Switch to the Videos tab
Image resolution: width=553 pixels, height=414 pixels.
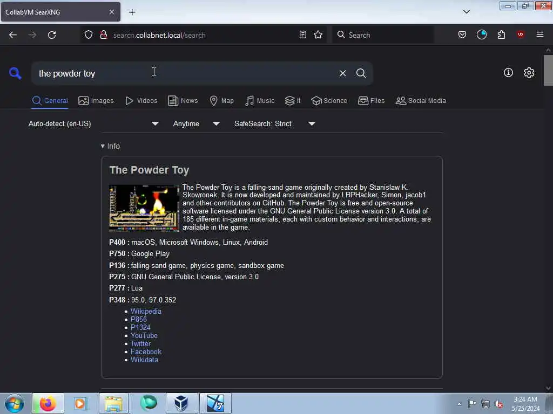(x=141, y=101)
